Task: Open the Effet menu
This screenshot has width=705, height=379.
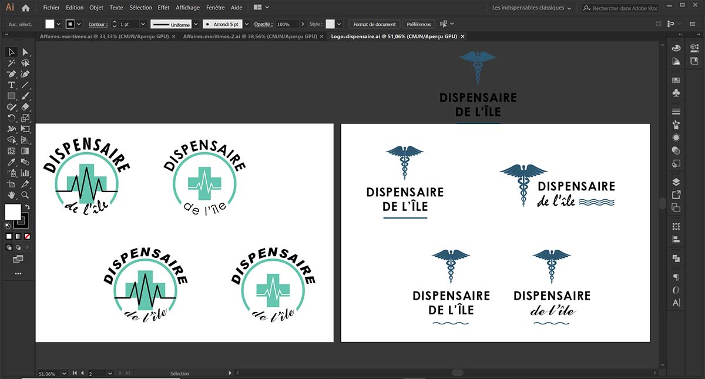Action: coord(163,8)
